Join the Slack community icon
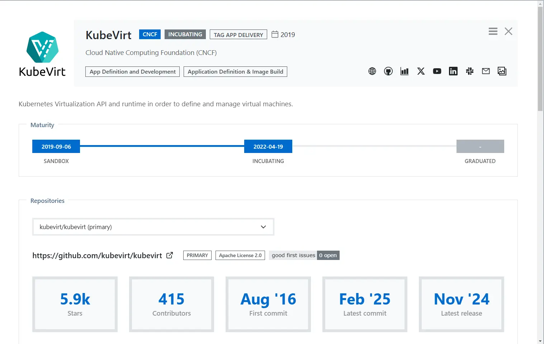 click(469, 71)
